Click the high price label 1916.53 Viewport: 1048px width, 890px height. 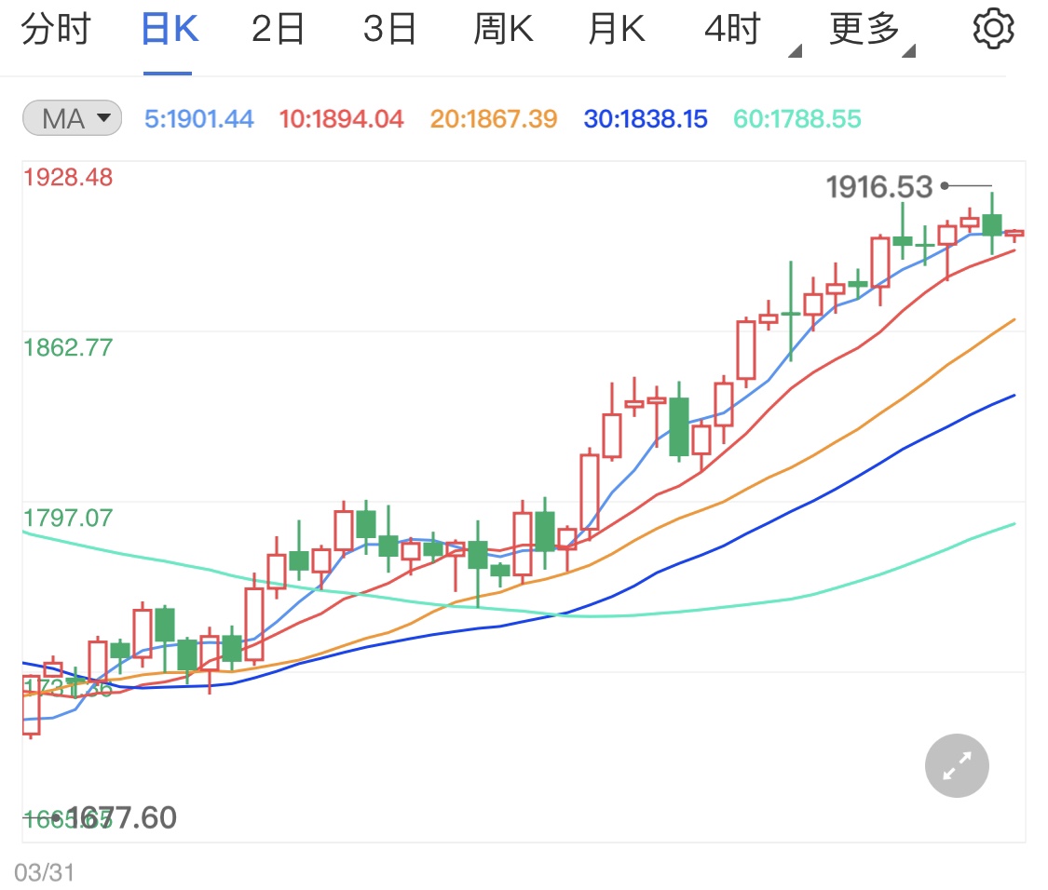[x=878, y=187]
